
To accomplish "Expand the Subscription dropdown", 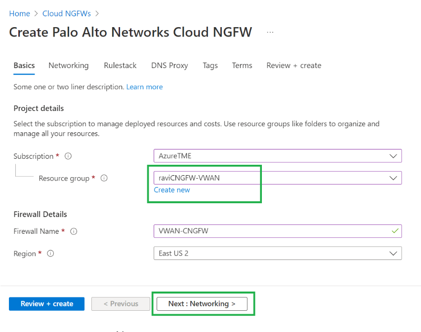I will [393, 156].
